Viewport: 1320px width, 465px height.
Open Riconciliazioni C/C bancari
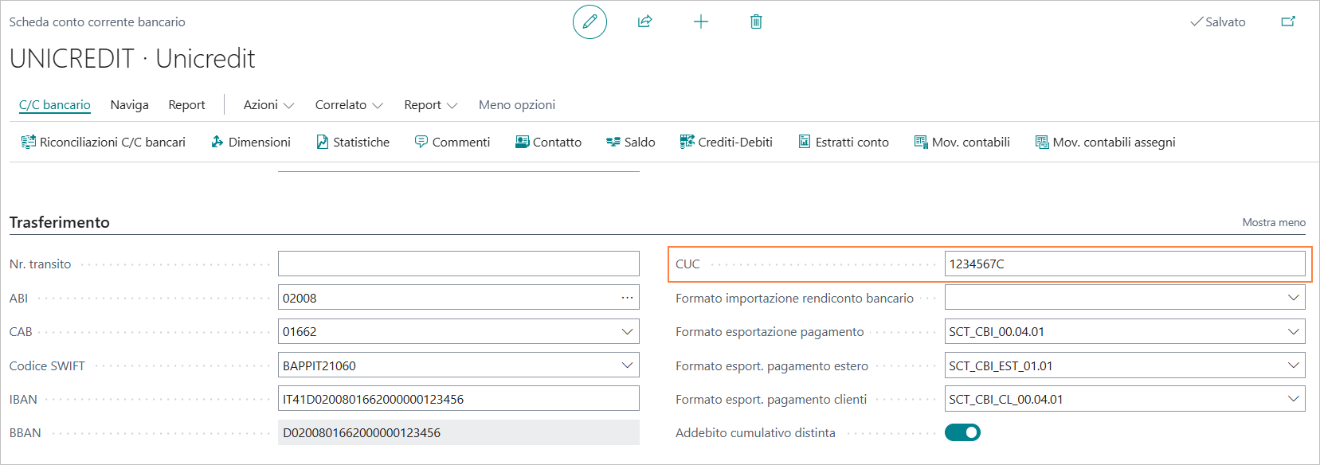tap(103, 142)
